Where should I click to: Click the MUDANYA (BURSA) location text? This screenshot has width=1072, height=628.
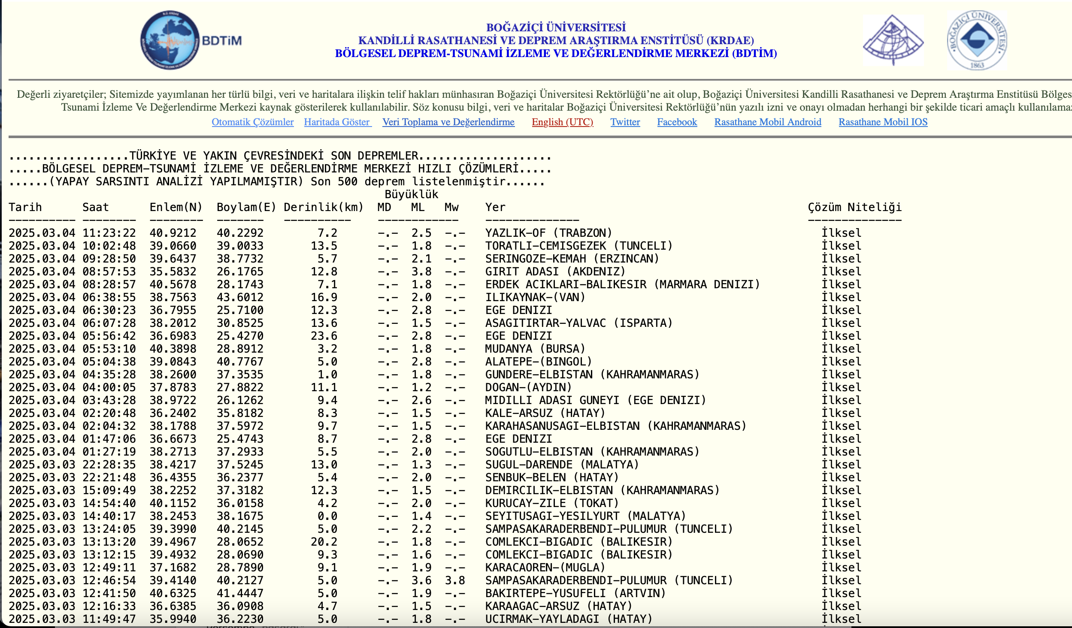coord(535,349)
